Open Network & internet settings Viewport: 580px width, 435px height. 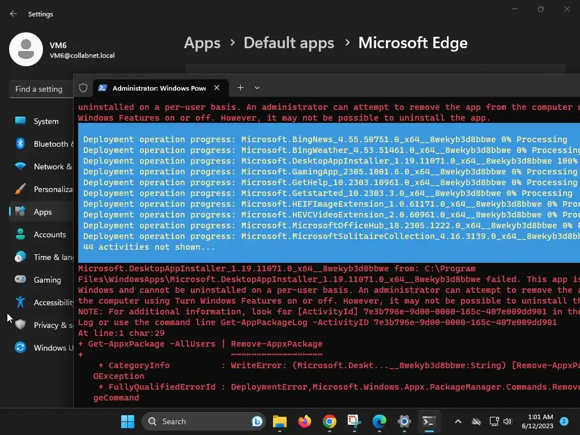pyautogui.click(x=41, y=167)
